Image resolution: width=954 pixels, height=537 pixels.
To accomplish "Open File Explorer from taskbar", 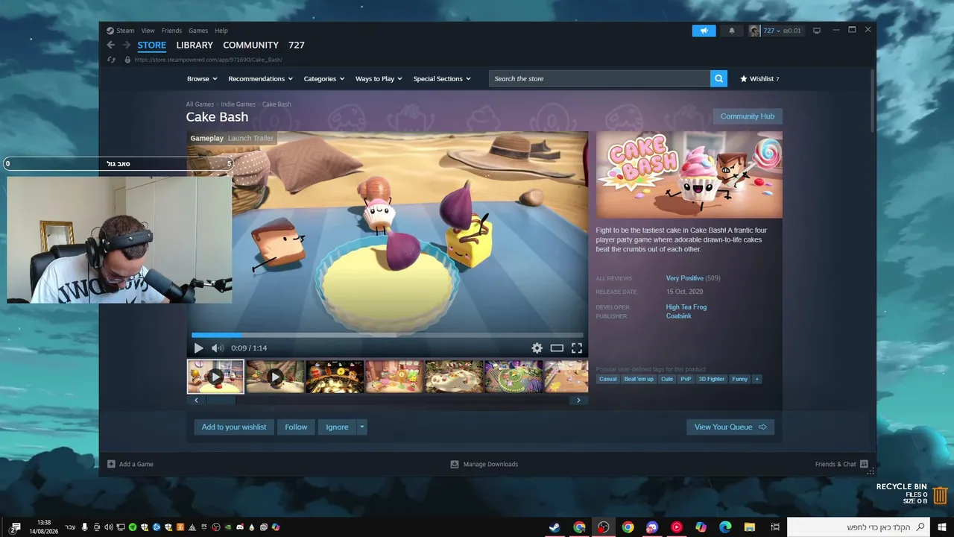I will point(750,527).
